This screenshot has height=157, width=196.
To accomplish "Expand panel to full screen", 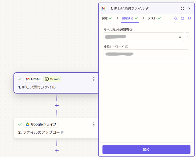I will click(183, 8).
